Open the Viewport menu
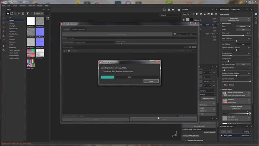Screen dimensions: 259x146 coord(32,6)
